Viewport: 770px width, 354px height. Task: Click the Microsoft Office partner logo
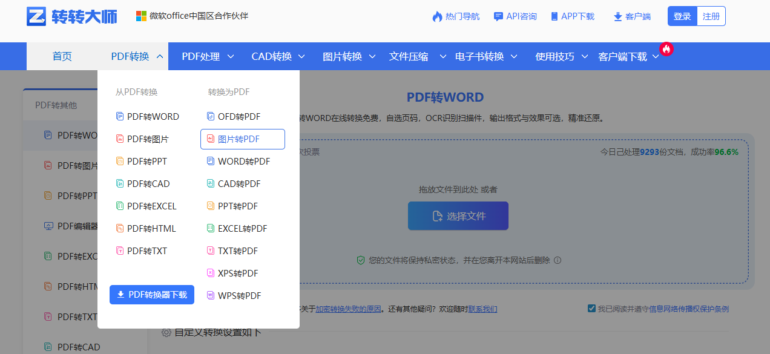[141, 16]
